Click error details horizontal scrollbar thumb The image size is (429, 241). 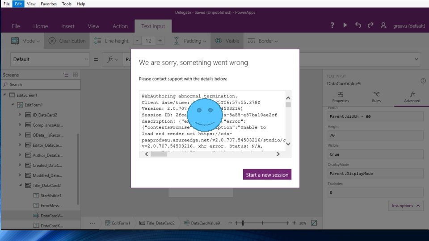tap(159, 154)
